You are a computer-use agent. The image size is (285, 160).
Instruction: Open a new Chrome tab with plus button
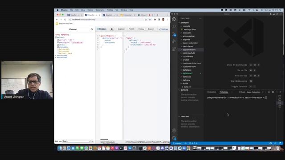pos(157,15)
